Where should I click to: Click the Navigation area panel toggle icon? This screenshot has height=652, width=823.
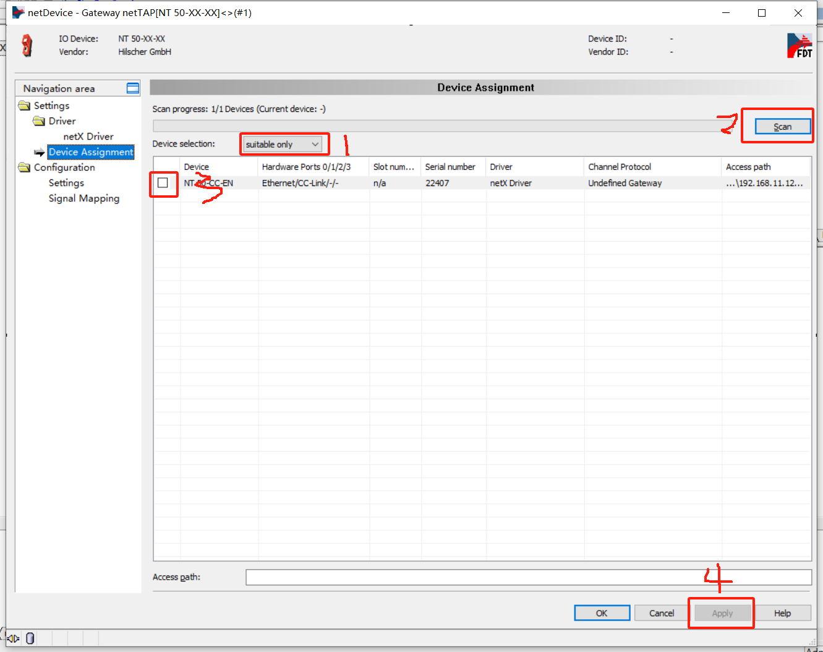pyautogui.click(x=133, y=88)
